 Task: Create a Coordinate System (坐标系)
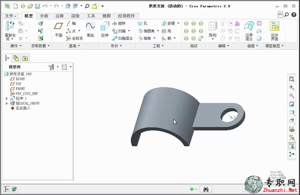[x=75, y=38]
